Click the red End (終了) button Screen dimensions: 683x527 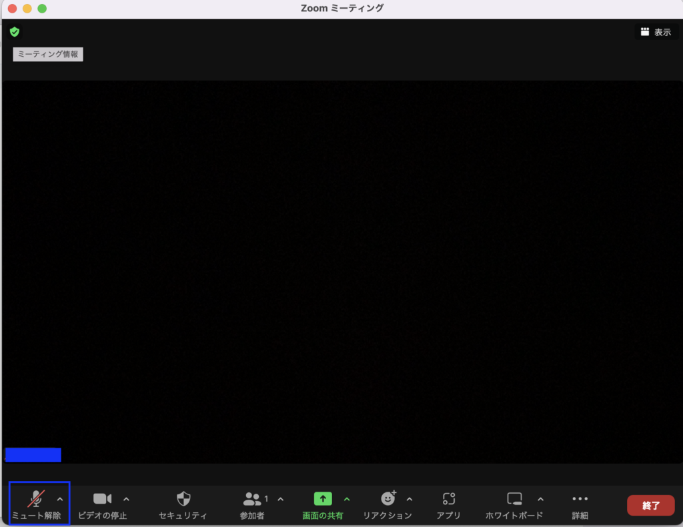[x=650, y=505]
